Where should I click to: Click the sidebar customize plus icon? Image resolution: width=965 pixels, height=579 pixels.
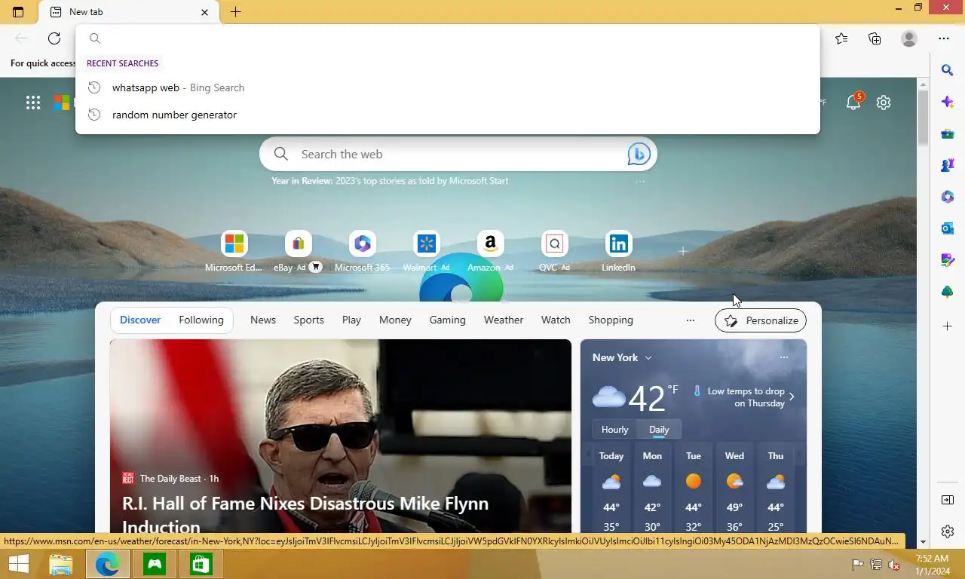(948, 326)
